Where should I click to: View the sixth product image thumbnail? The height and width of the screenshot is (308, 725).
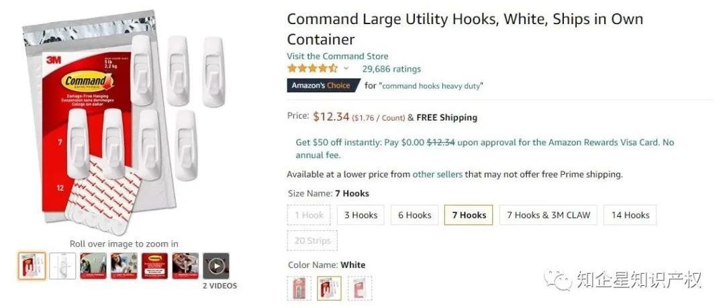tap(185, 266)
